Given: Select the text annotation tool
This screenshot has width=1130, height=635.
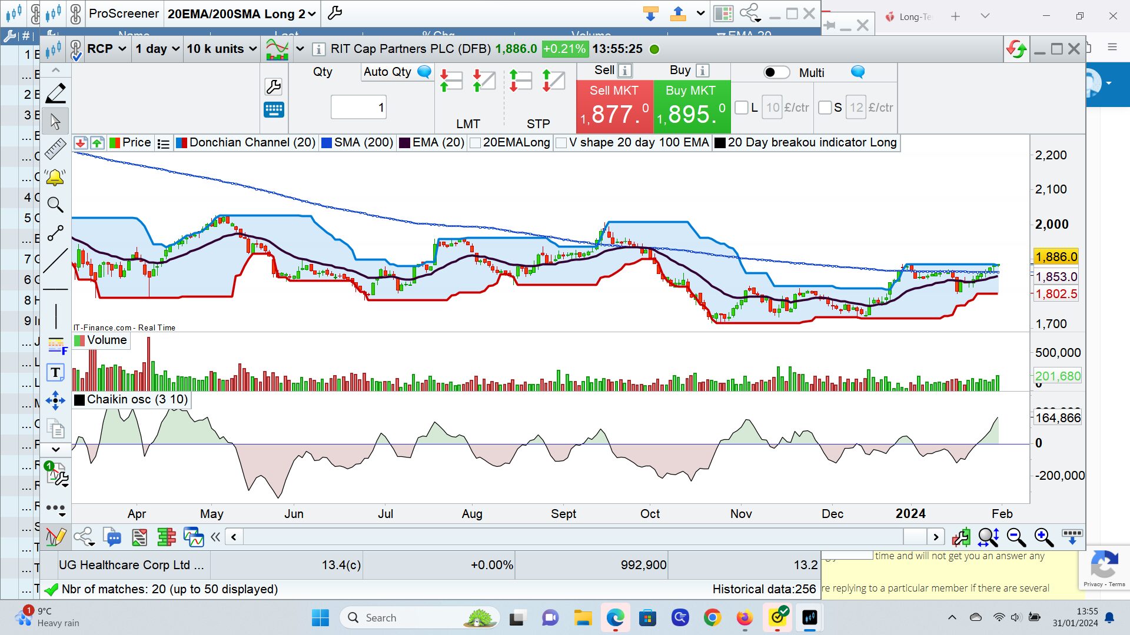Looking at the screenshot, I should 55,372.
